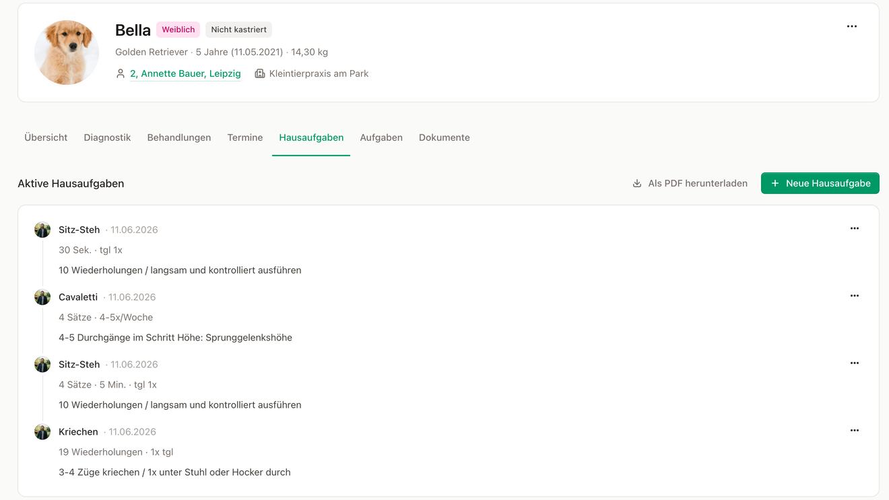
Task: Click the avatar next to Kriechen
Action: click(42, 431)
